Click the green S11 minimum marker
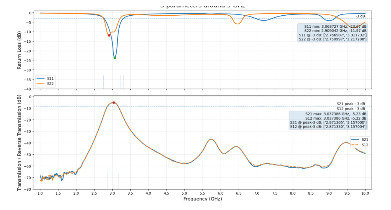This screenshot has width=391, height=210. coord(115,58)
